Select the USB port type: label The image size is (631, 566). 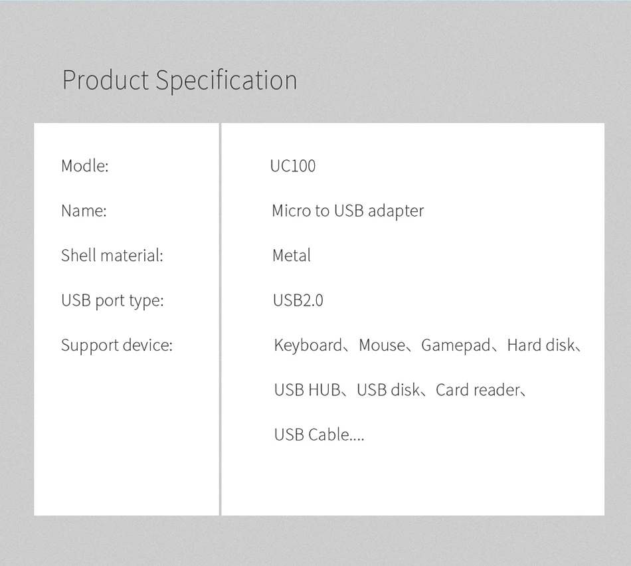113,301
